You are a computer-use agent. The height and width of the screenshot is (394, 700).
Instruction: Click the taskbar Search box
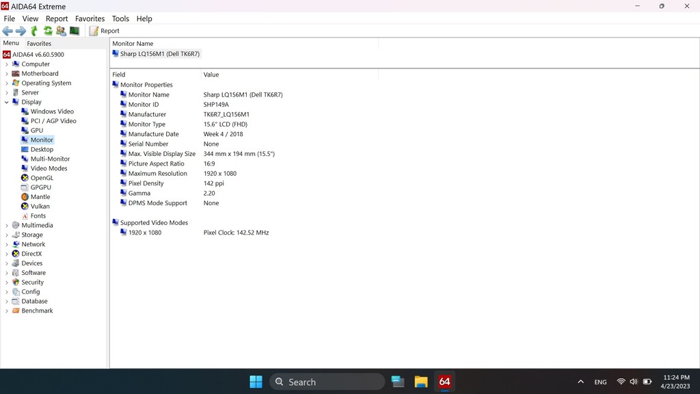click(327, 382)
